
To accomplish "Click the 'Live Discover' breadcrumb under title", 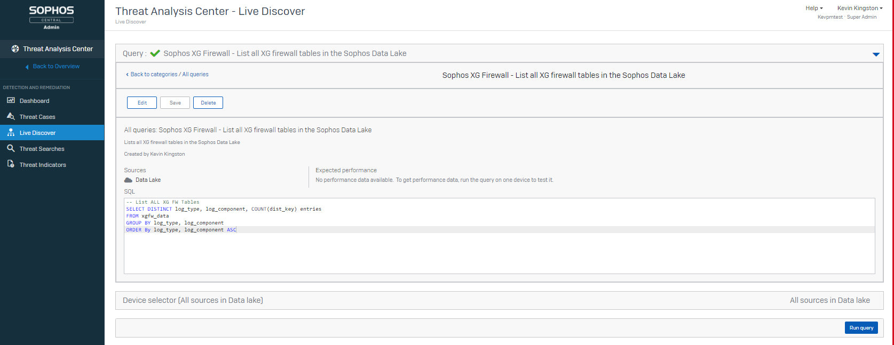I will click(131, 22).
